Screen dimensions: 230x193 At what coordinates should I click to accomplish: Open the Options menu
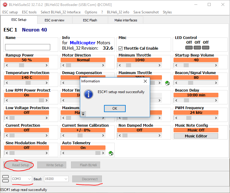(x=91, y=12)
